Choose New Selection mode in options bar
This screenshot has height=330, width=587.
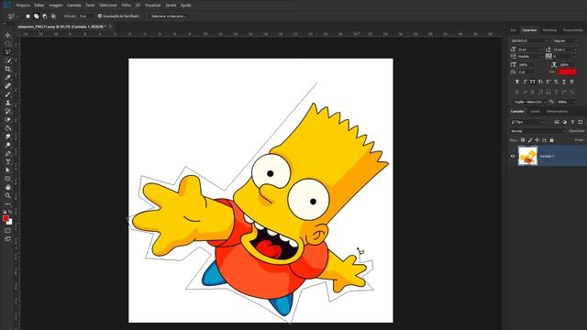(28, 16)
